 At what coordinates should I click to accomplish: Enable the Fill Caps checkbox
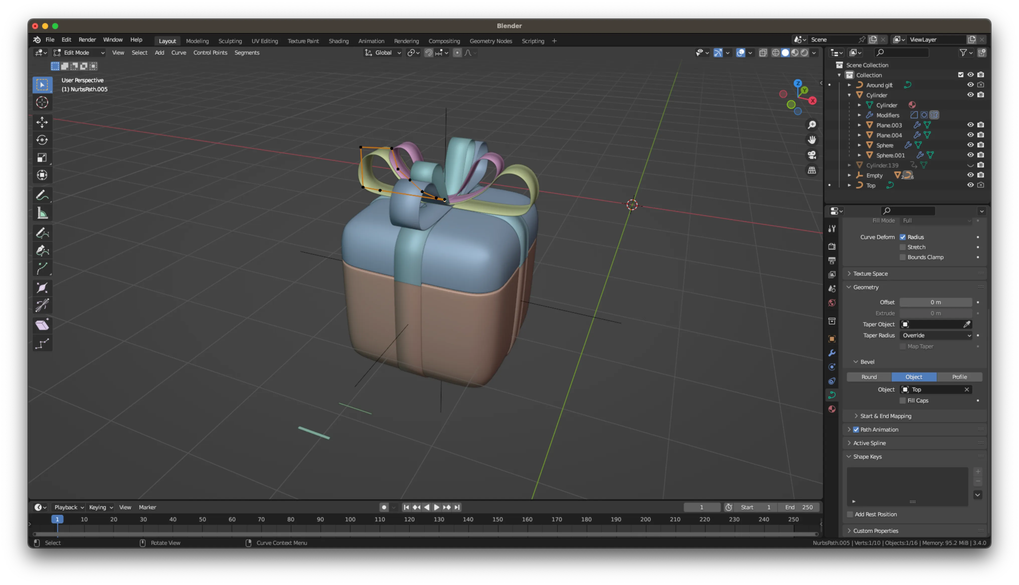[x=902, y=401]
